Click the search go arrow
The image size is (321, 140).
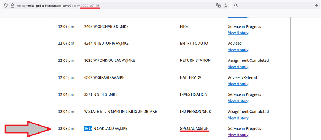click(x=316, y=6)
